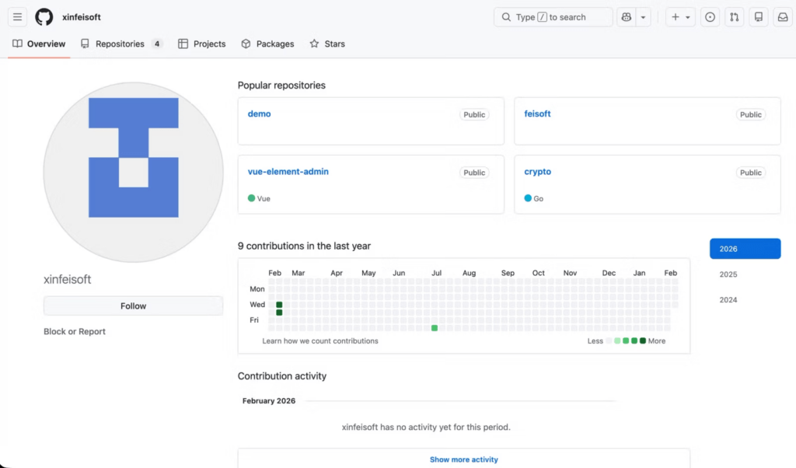796x468 pixels.
Task: Select the 2025 contribution year
Action: coord(728,274)
